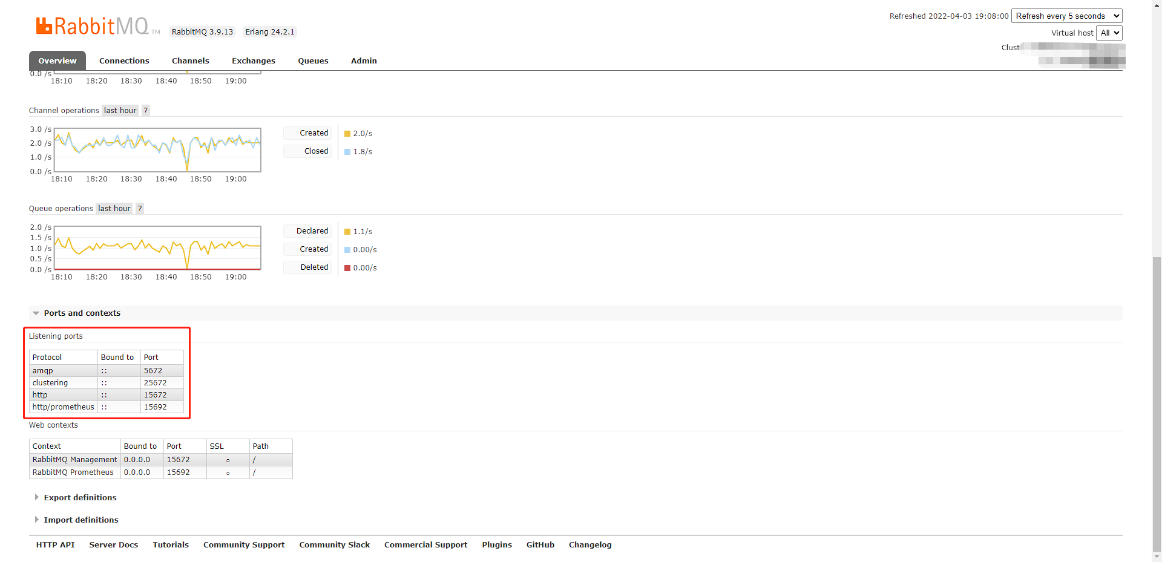Screen dimensions: 1162x562
Task: Click the Erlang 24.2.1 version label
Action: pos(270,31)
